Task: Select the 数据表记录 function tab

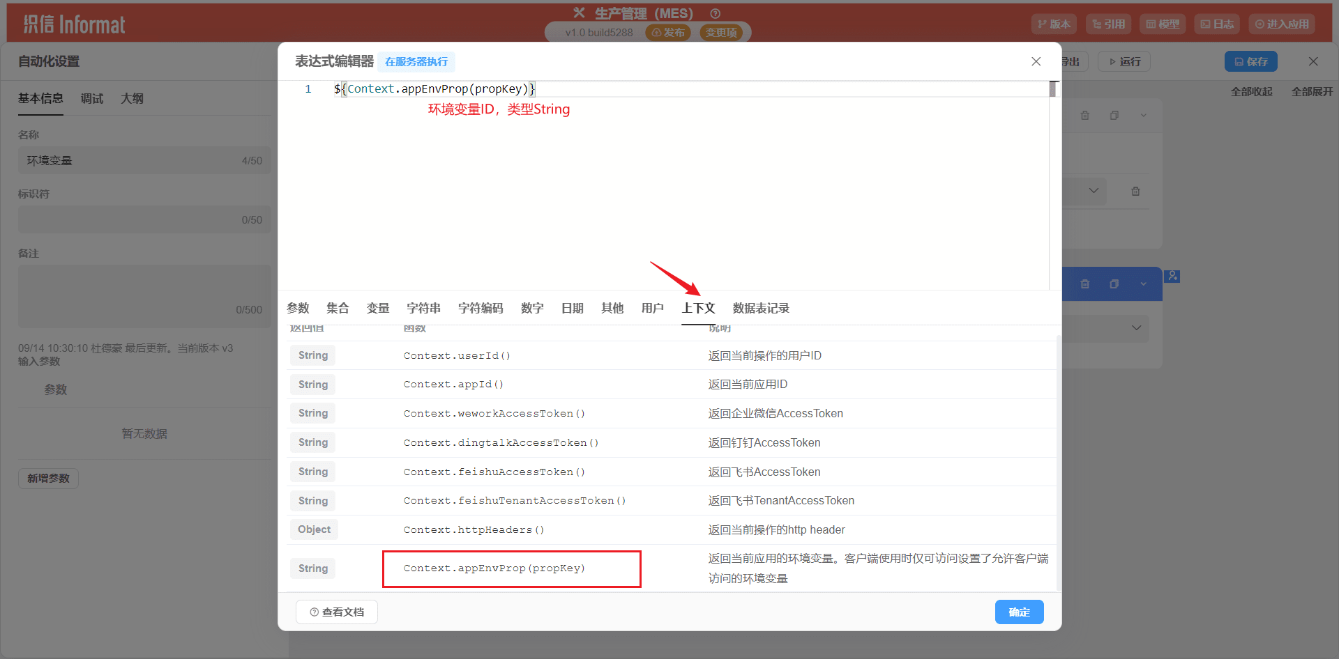Action: [x=760, y=308]
